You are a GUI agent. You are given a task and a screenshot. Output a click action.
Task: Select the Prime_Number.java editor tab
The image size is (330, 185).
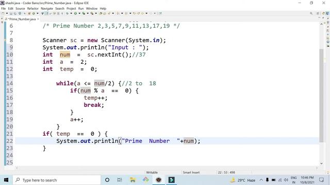tap(21, 19)
